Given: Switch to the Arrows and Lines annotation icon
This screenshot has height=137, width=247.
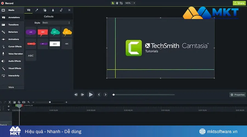Looking at the screenshot, I should pos(37,10).
